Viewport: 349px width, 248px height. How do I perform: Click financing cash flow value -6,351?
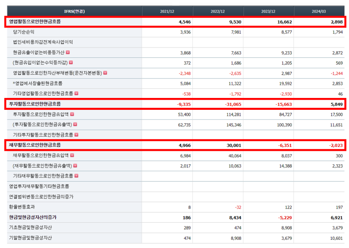pyautogui.click(x=285, y=145)
